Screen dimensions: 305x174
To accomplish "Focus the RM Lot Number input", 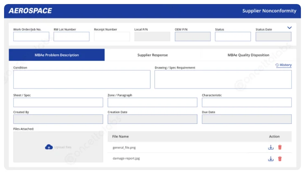I will 72,37.
